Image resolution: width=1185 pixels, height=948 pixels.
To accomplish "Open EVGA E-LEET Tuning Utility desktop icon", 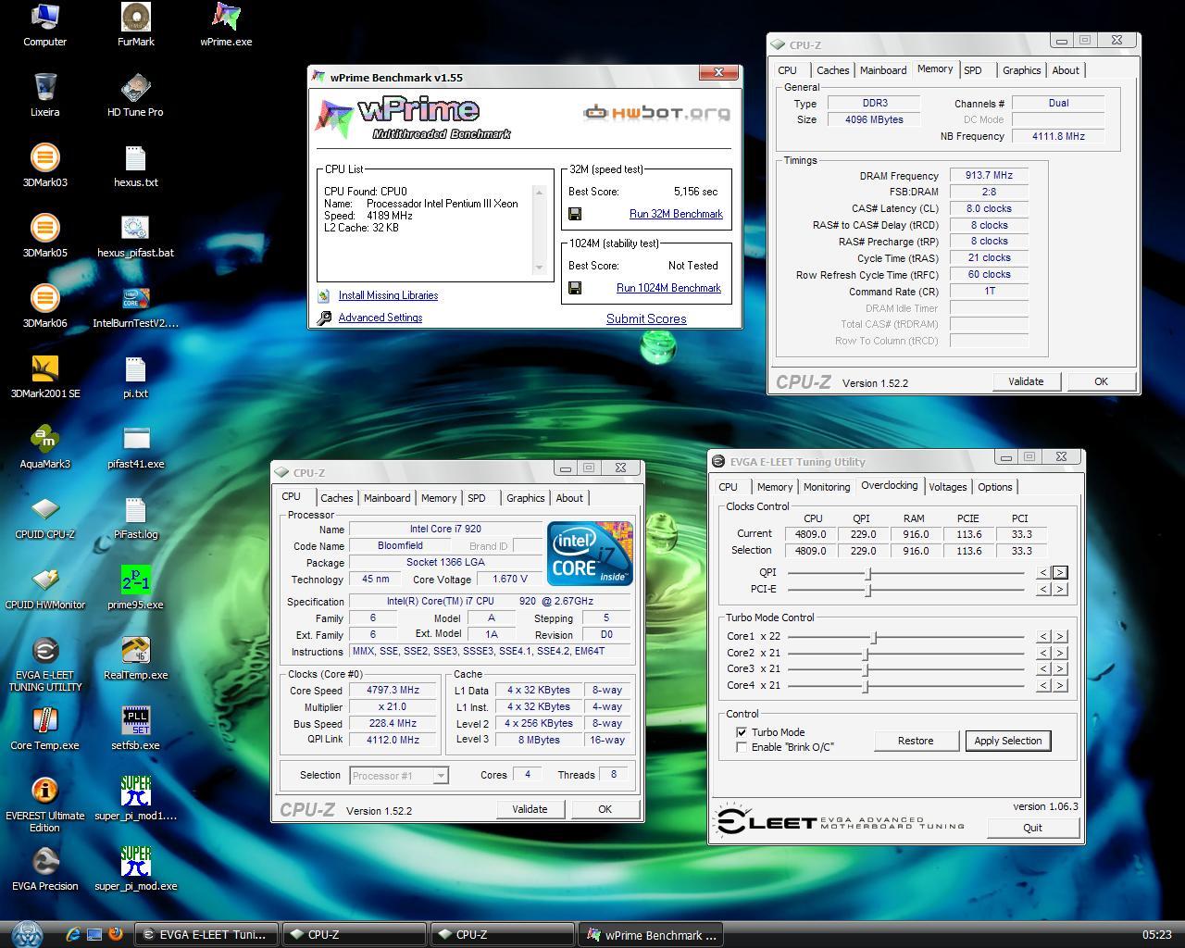I will coord(44,665).
